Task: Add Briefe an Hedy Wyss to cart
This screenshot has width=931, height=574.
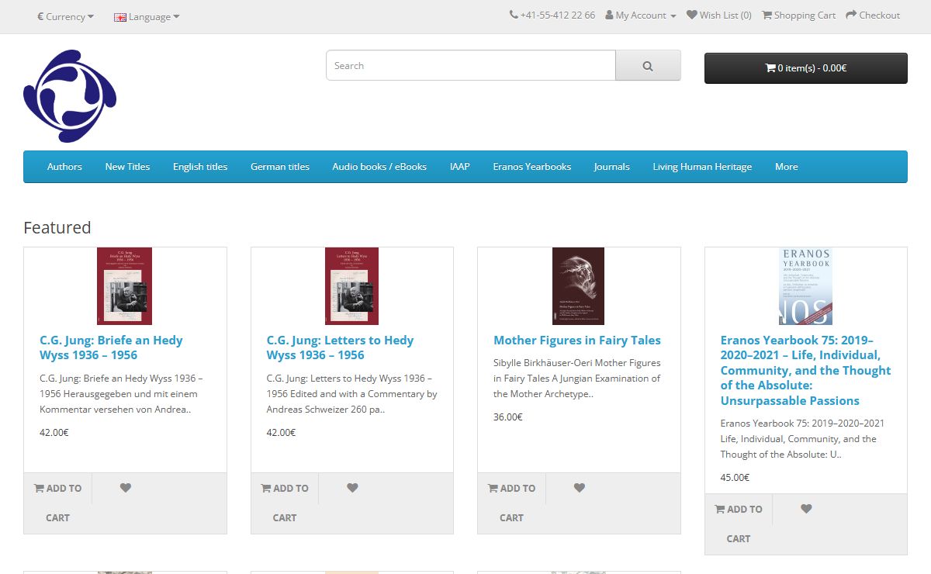Action: point(58,503)
